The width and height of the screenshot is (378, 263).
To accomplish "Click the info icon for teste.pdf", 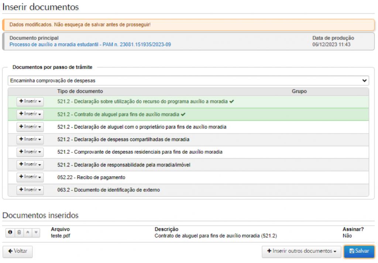I will pos(10,232).
